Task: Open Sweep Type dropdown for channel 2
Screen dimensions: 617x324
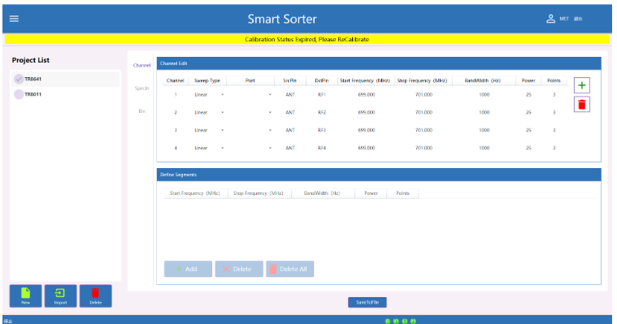Action: [222, 112]
